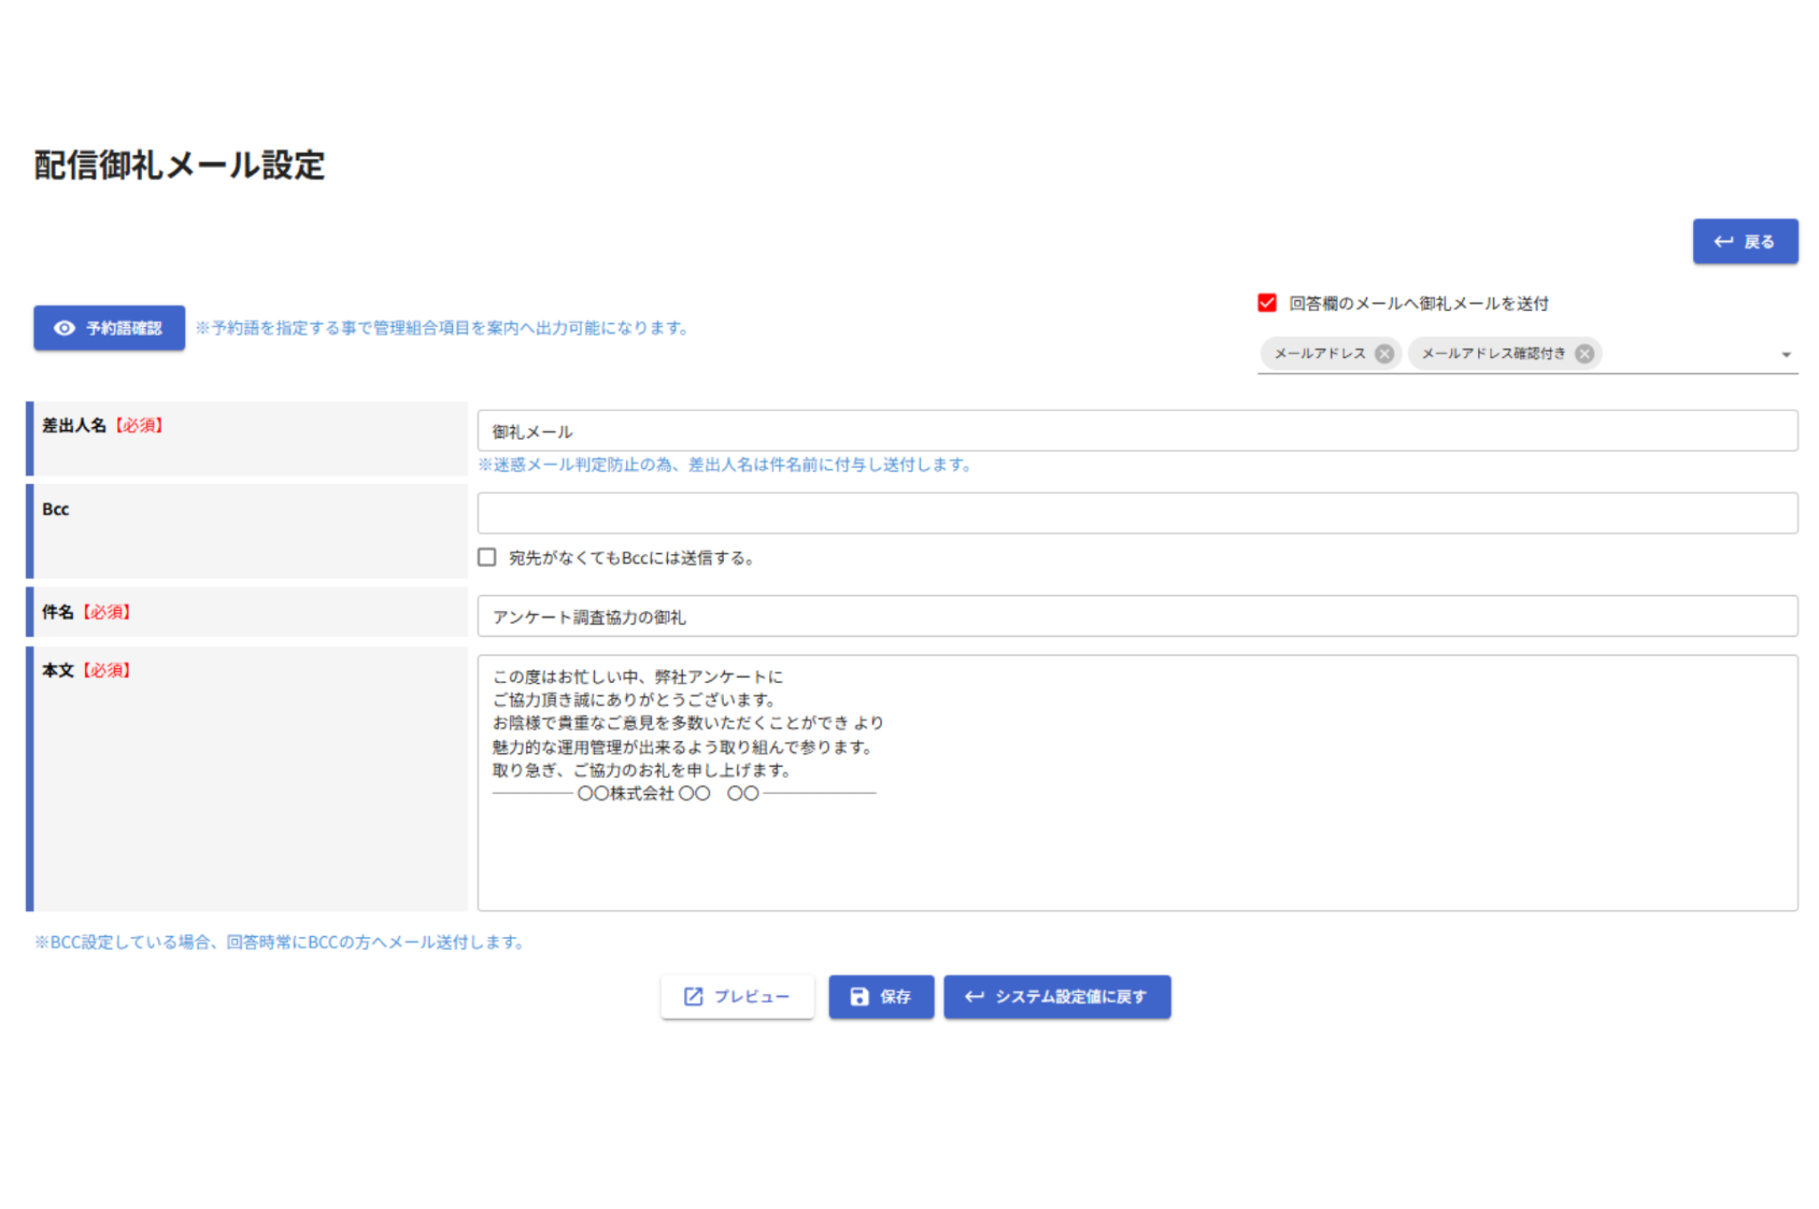Save settings with 保存 button
The image size is (1819, 1209).
coord(881,997)
